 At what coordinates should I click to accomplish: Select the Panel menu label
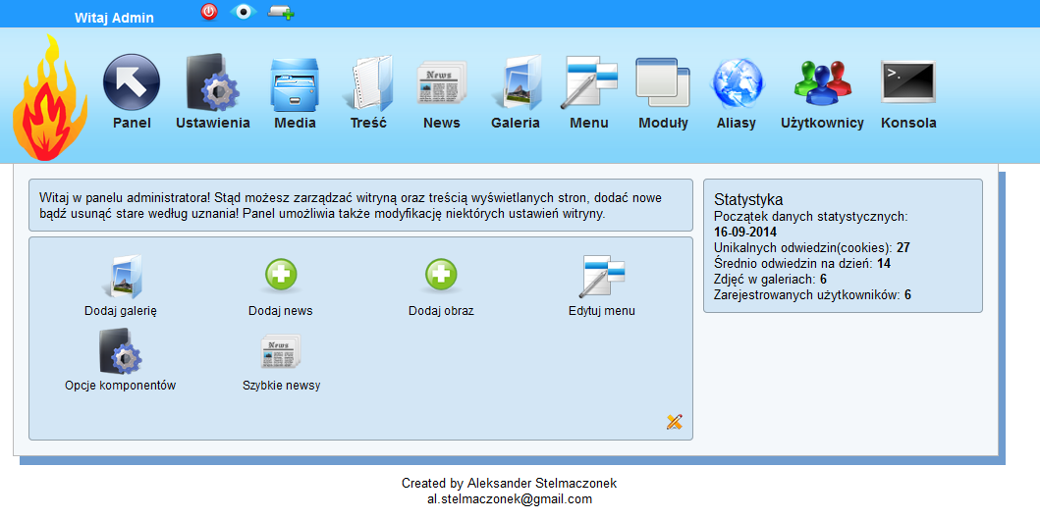132,124
